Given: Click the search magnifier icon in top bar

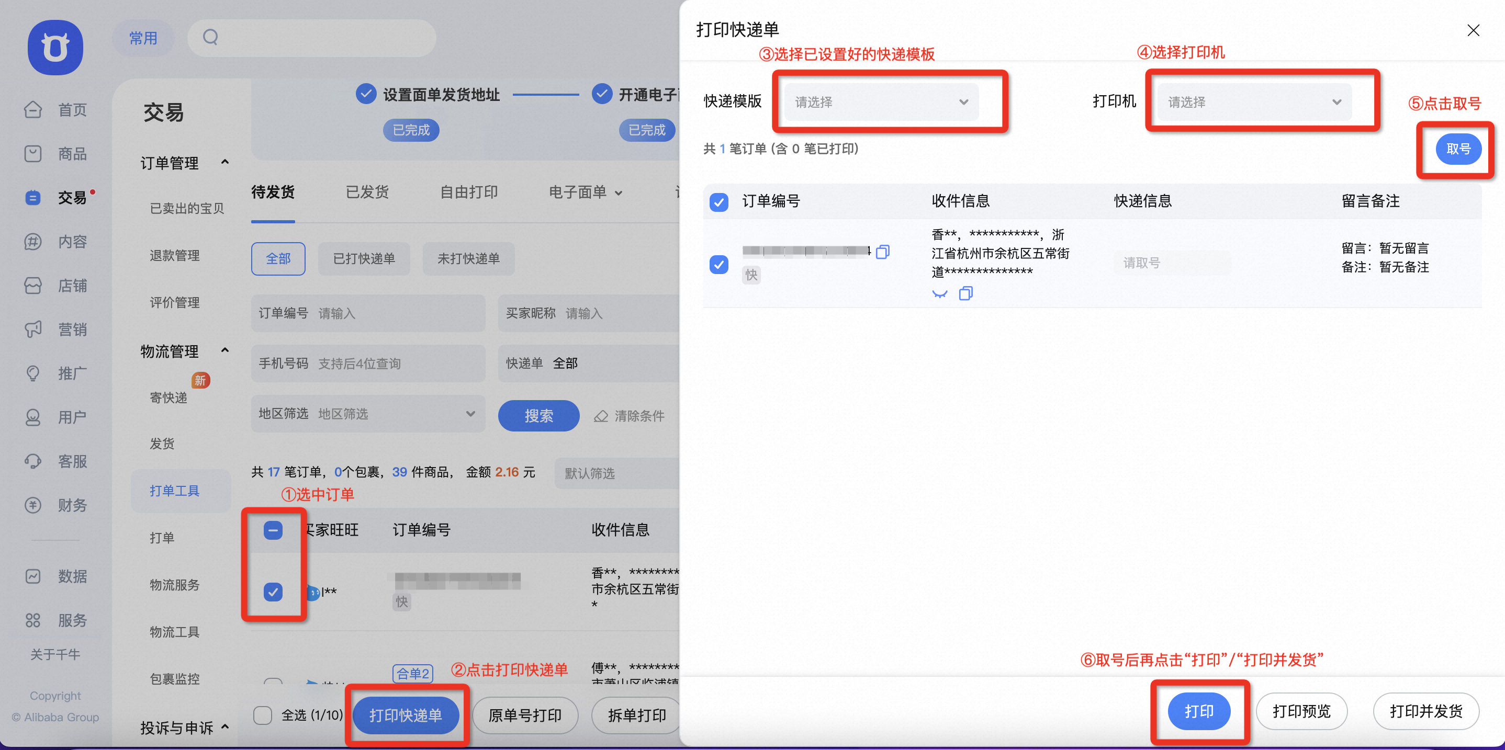Looking at the screenshot, I should click(x=210, y=37).
